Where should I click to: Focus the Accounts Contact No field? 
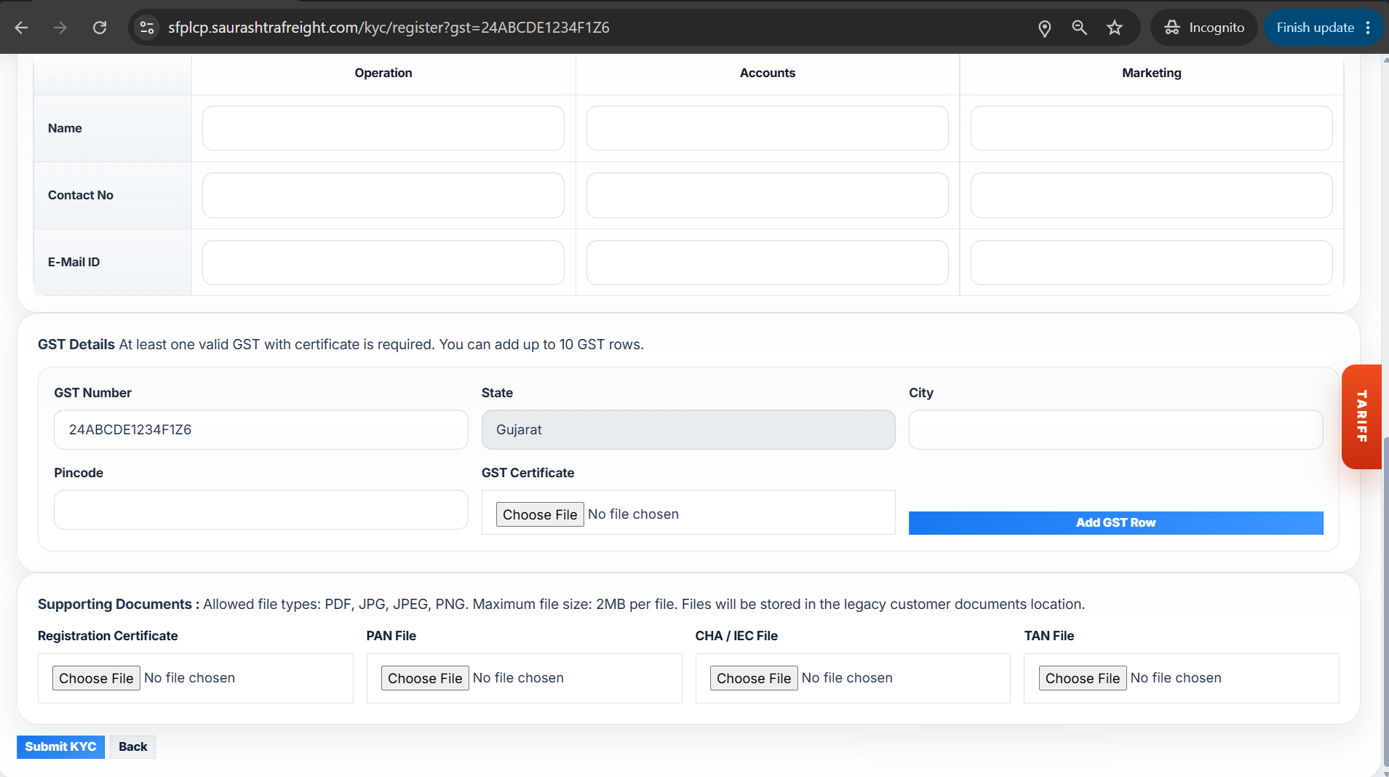pos(768,195)
